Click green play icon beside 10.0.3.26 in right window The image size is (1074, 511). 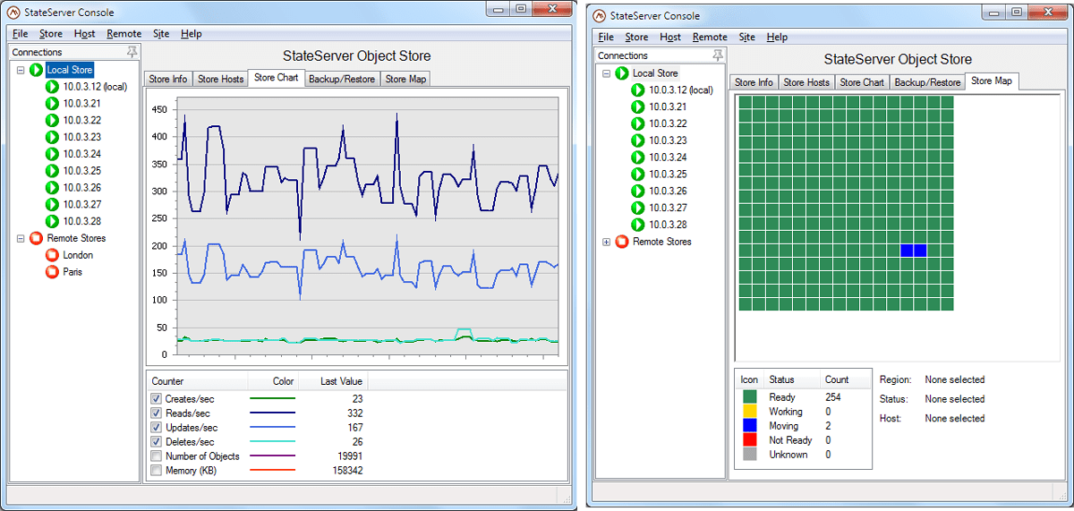pyautogui.click(x=638, y=192)
